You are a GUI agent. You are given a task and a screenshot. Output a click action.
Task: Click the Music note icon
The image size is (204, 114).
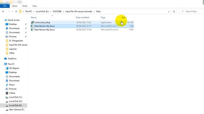pyautogui.click(x=7, y=85)
